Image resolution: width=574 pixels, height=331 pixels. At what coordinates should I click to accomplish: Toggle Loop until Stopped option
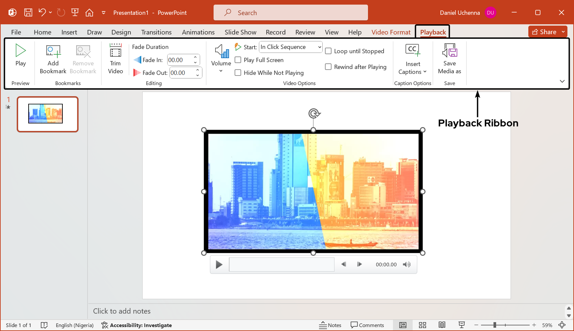pyautogui.click(x=328, y=51)
